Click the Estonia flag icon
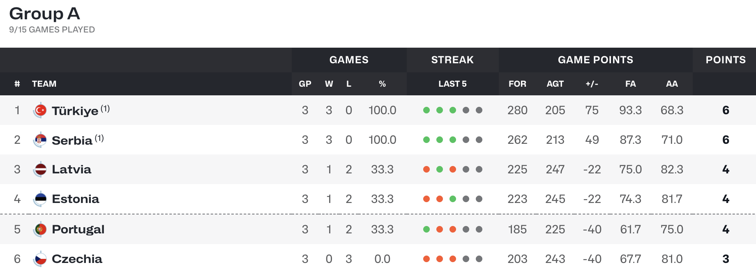The image size is (756, 272). click(x=40, y=199)
